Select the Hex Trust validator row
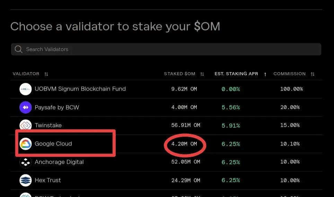The width and height of the screenshot is (334, 197). click(166, 180)
